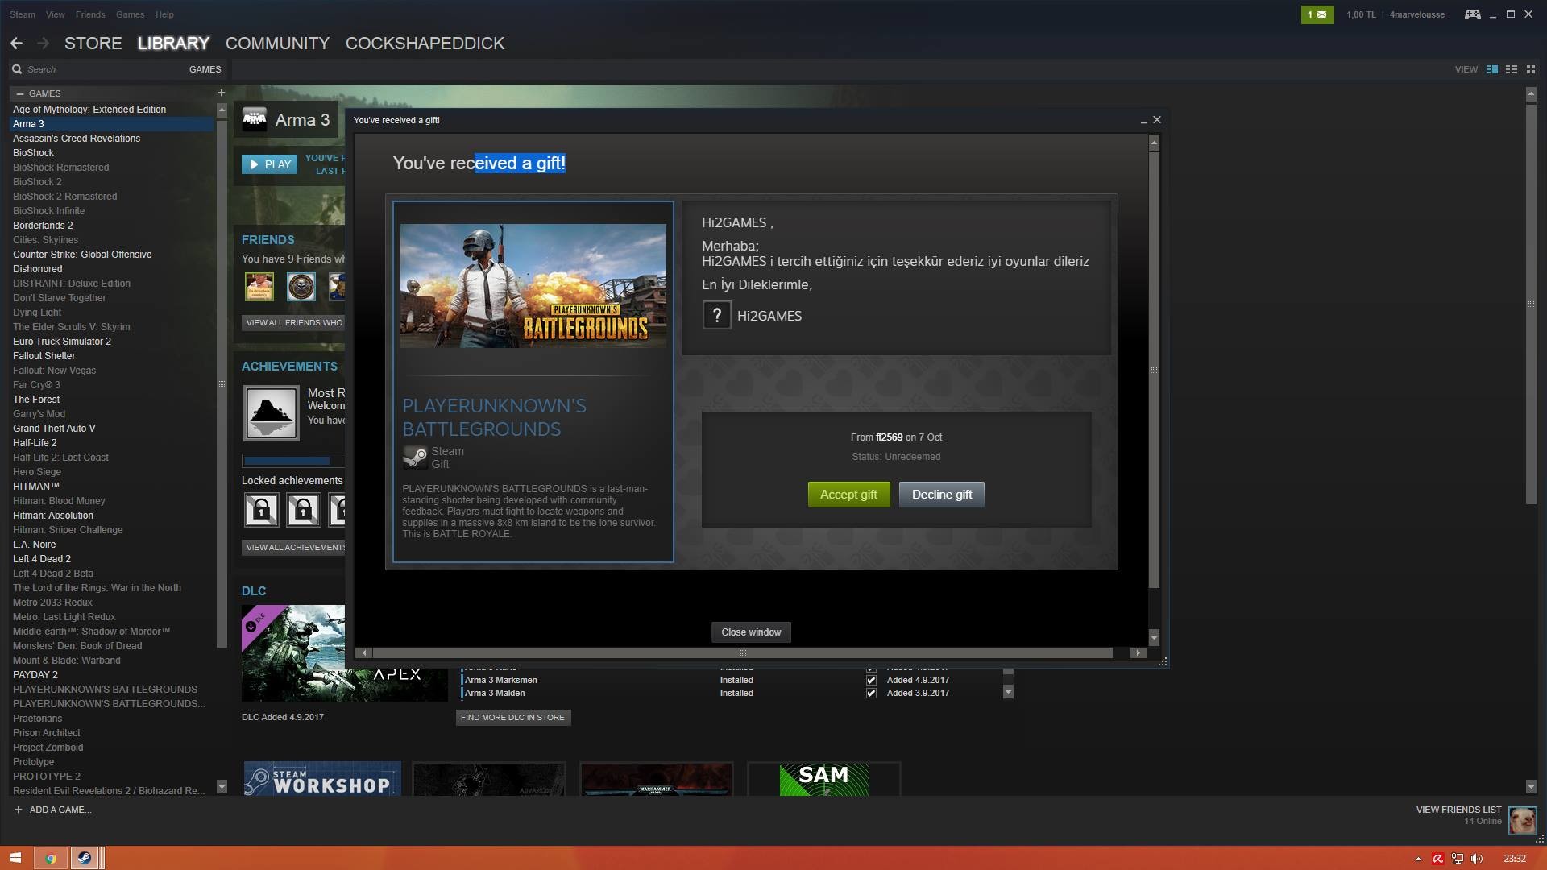Show hidden system tray icons
Viewport: 1547px width, 870px height.
point(1418,859)
